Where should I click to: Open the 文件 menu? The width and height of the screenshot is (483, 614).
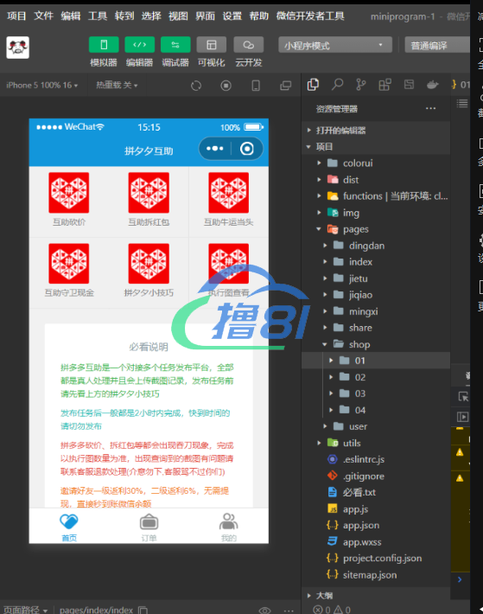(x=43, y=16)
